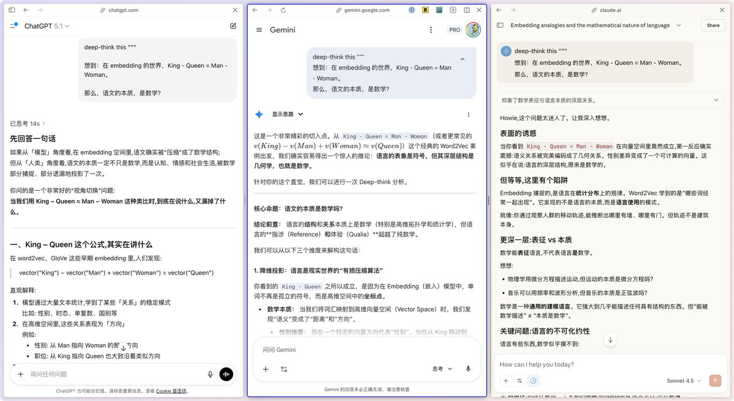
Task: Click the three-dot menu near 显示思路
Action: click(469, 114)
